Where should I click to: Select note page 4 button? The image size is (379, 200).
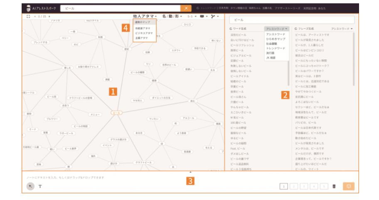point(314,186)
